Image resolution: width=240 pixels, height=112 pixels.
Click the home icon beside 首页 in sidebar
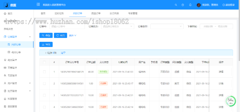pos(5,13)
